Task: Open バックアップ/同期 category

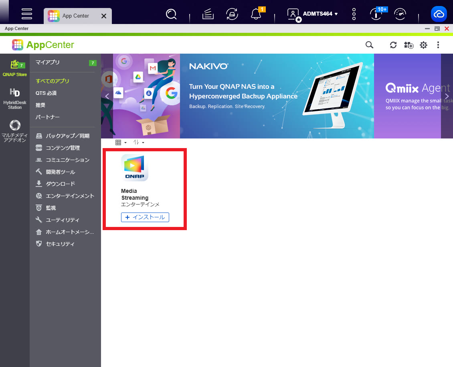Action: click(x=63, y=136)
